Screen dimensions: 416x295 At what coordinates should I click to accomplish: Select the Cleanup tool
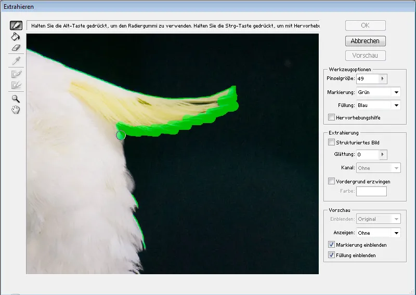point(16,74)
